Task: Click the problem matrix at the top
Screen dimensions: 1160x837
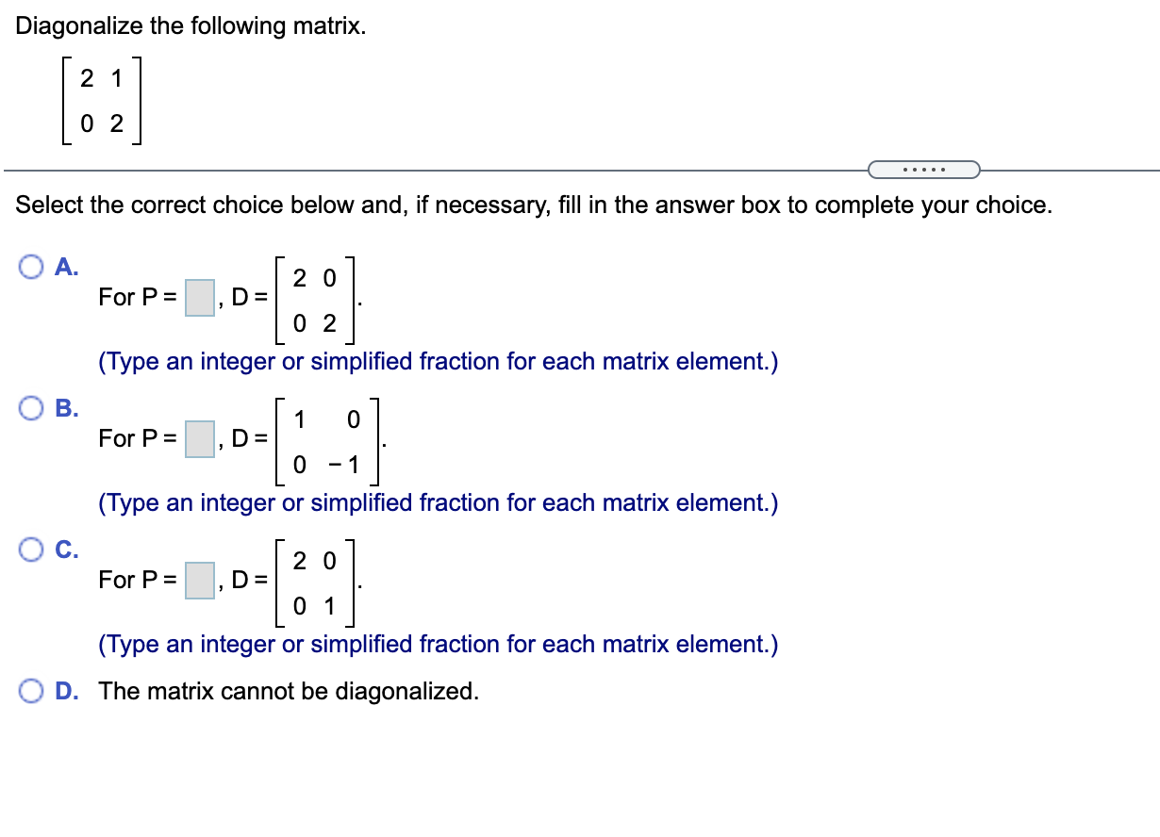Action: 101,100
